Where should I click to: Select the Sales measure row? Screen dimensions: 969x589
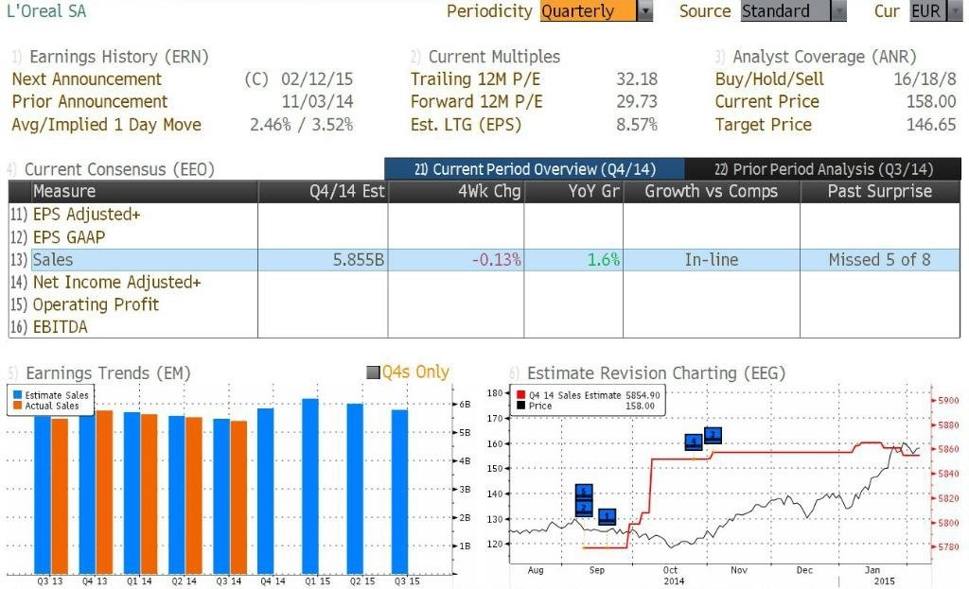[x=484, y=260]
